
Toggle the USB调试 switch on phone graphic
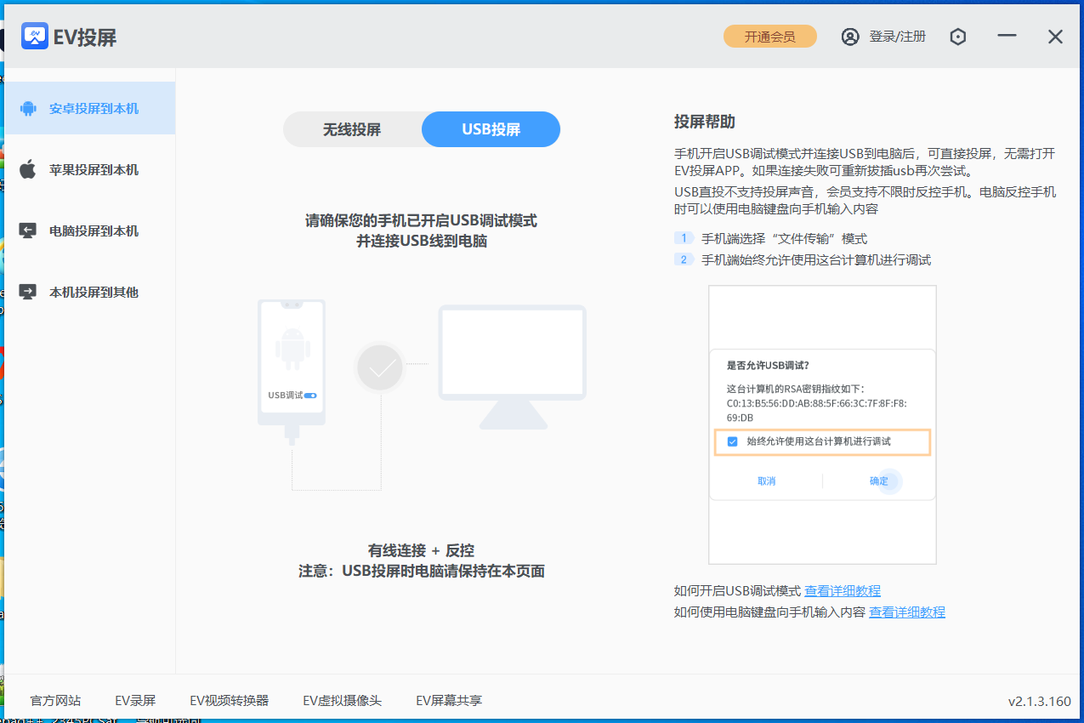310,396
